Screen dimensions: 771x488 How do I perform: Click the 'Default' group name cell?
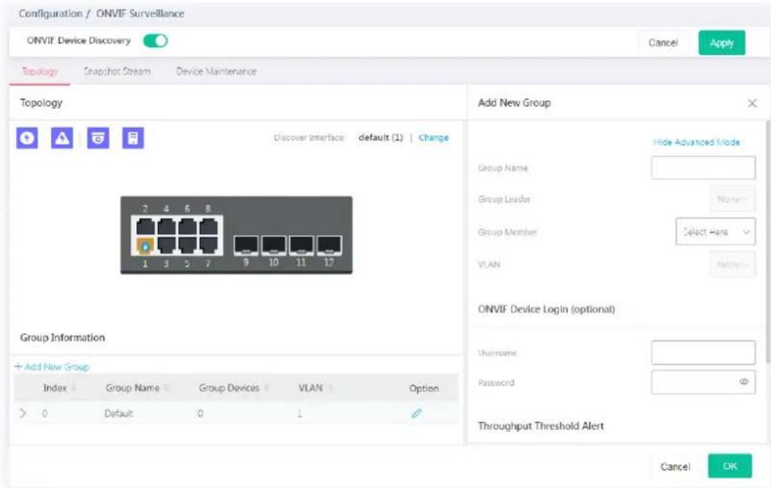(119, 413)
